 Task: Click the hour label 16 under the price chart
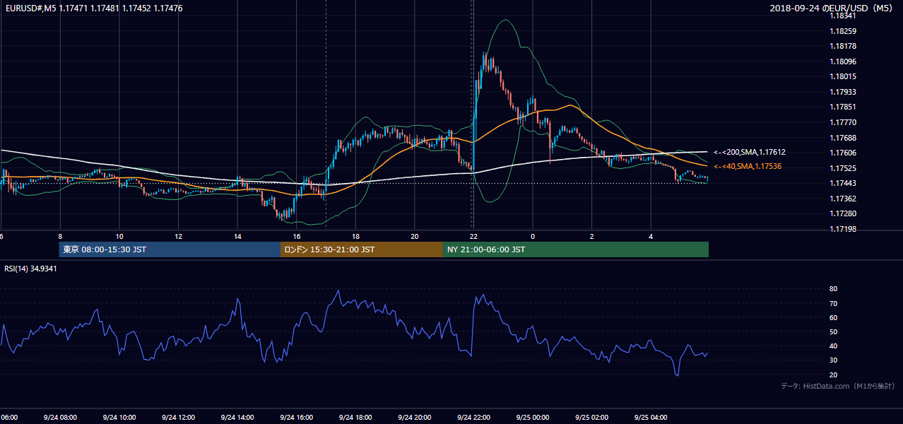[297, 237]
